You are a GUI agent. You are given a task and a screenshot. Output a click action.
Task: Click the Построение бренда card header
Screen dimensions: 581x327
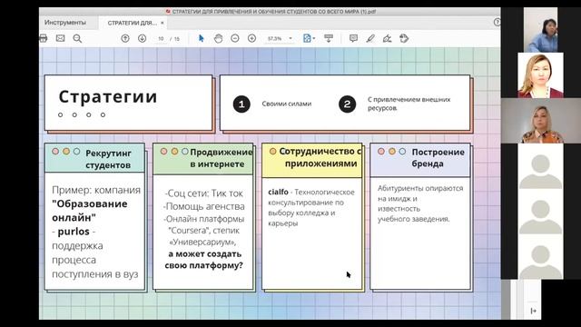tap(420, 160)
